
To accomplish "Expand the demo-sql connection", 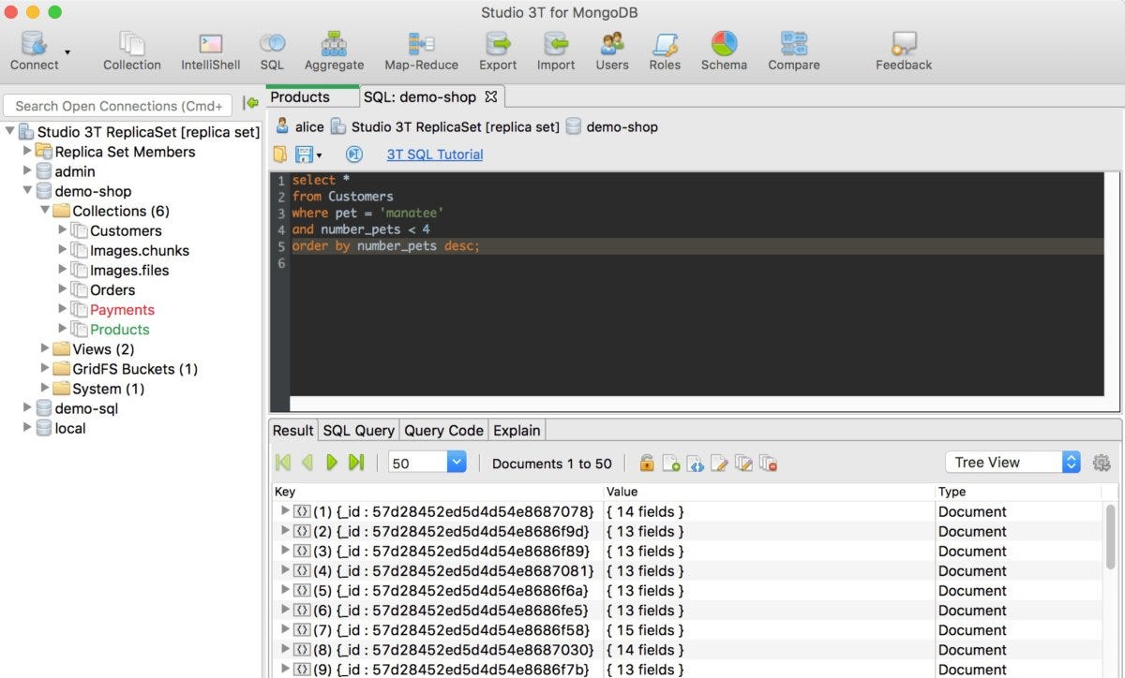I will (28, 408).
